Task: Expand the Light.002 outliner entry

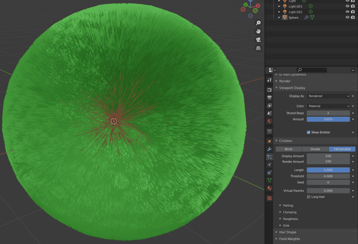Action: [279, 11]
